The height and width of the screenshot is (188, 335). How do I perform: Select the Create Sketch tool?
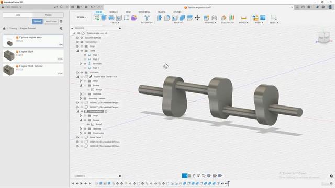[x=96, y=18]
